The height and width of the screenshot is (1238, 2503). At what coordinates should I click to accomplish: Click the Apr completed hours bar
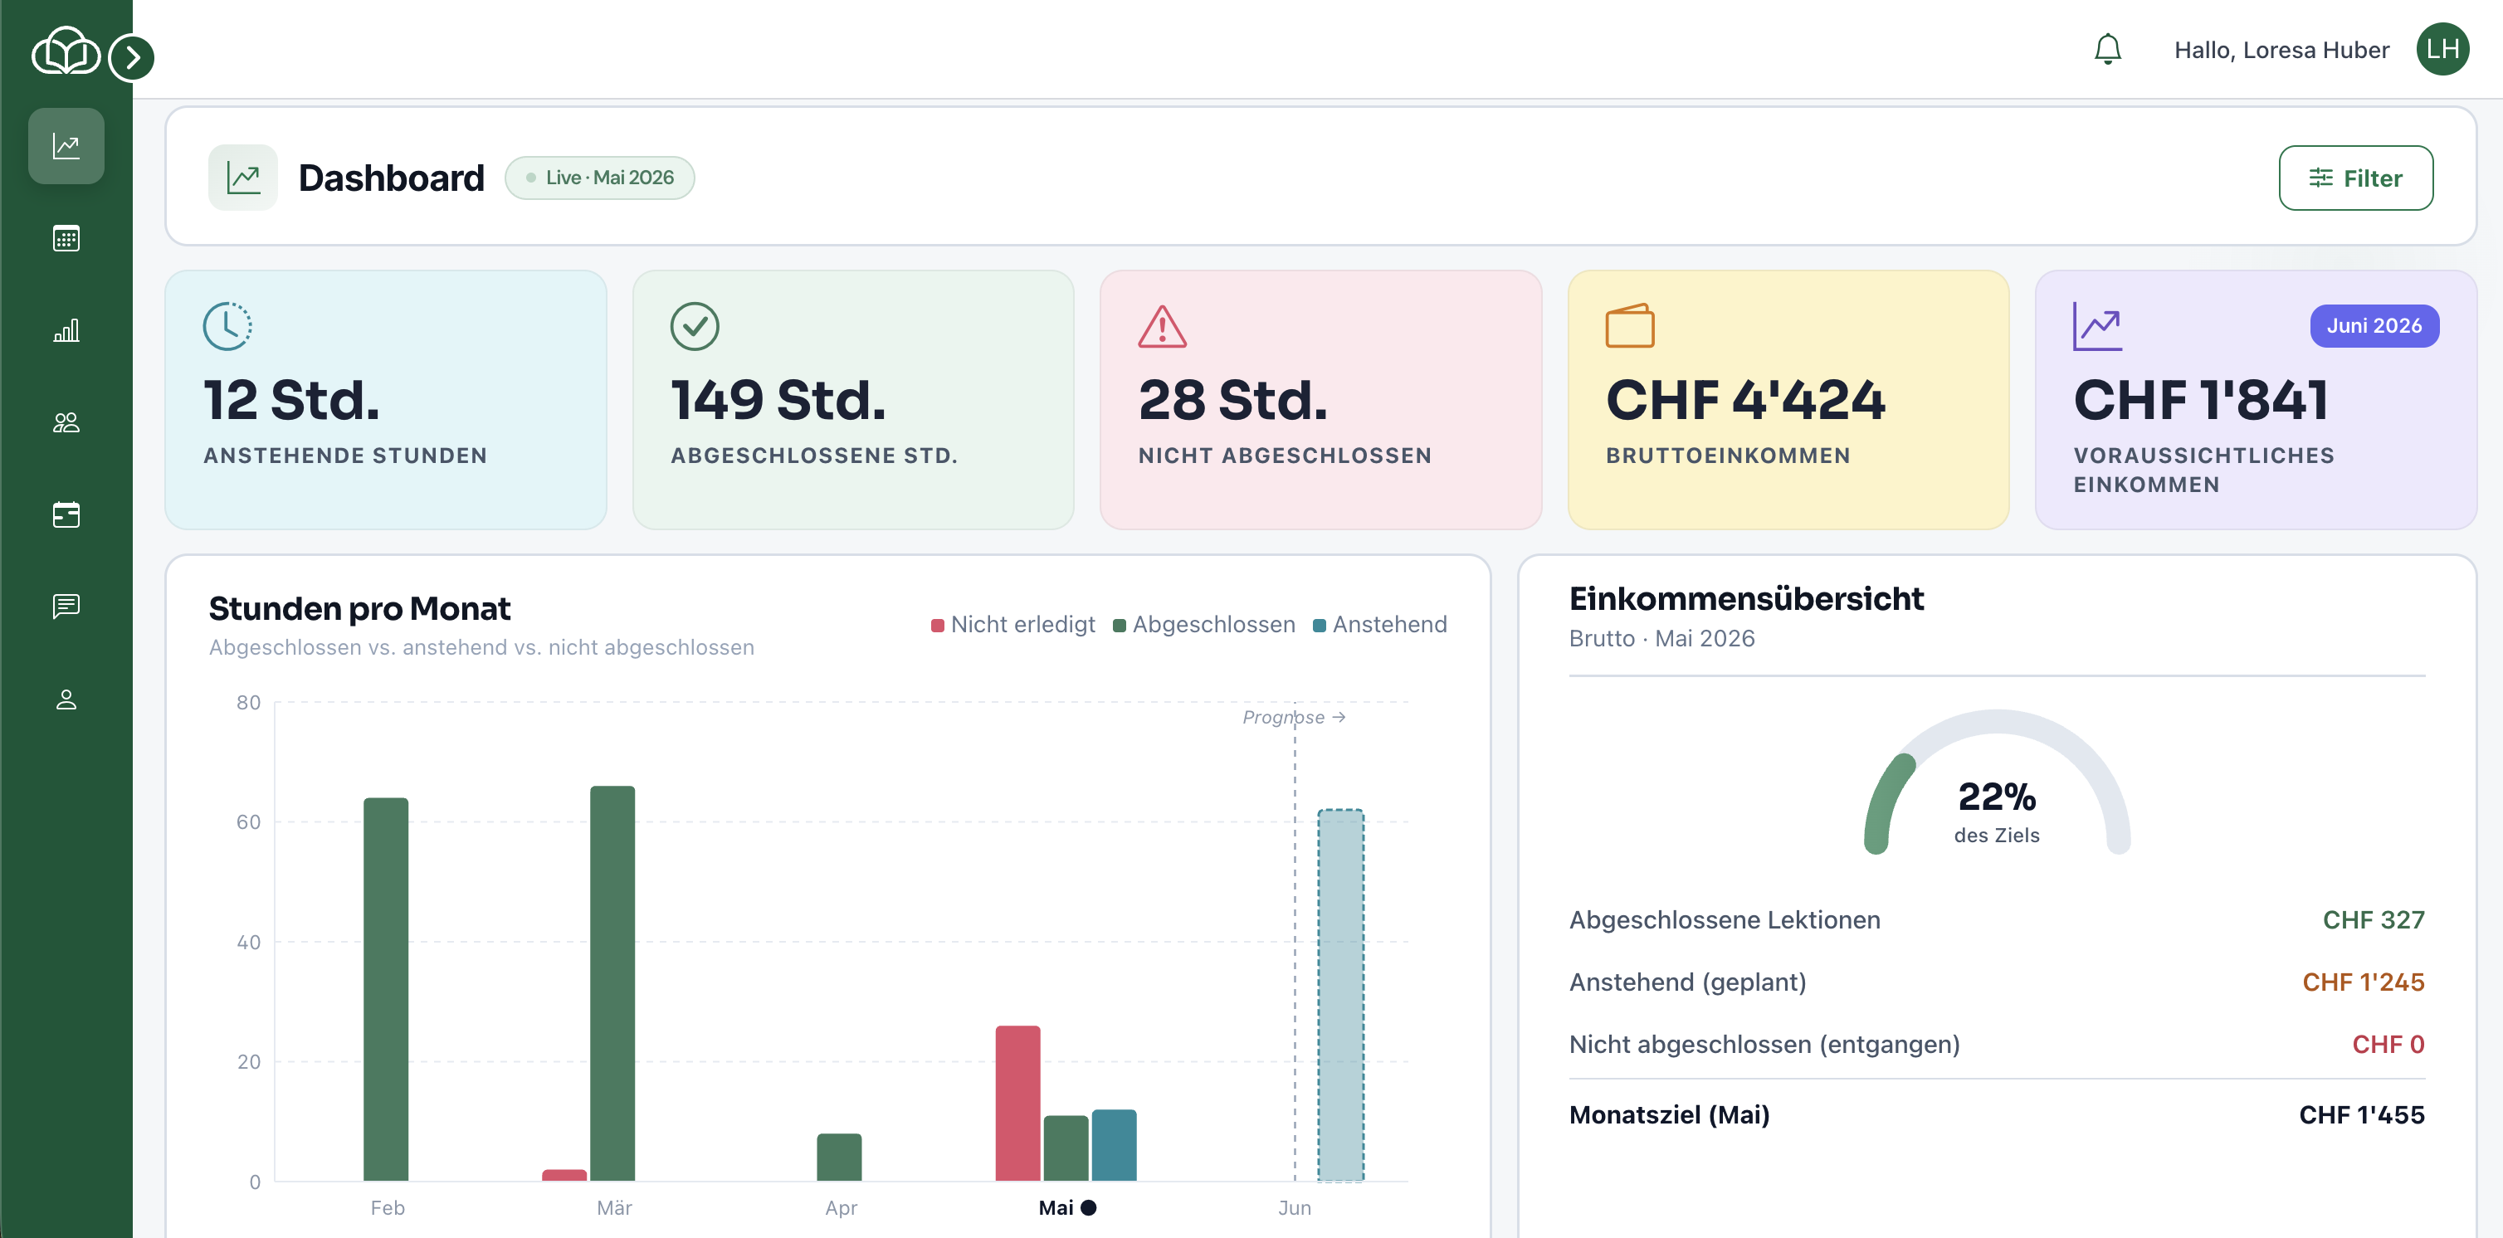point(840,1158)
